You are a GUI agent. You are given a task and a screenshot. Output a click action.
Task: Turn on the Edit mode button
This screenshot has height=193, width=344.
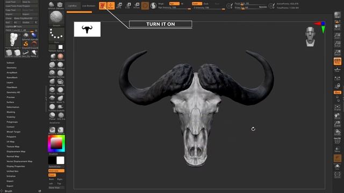[103, 6]
